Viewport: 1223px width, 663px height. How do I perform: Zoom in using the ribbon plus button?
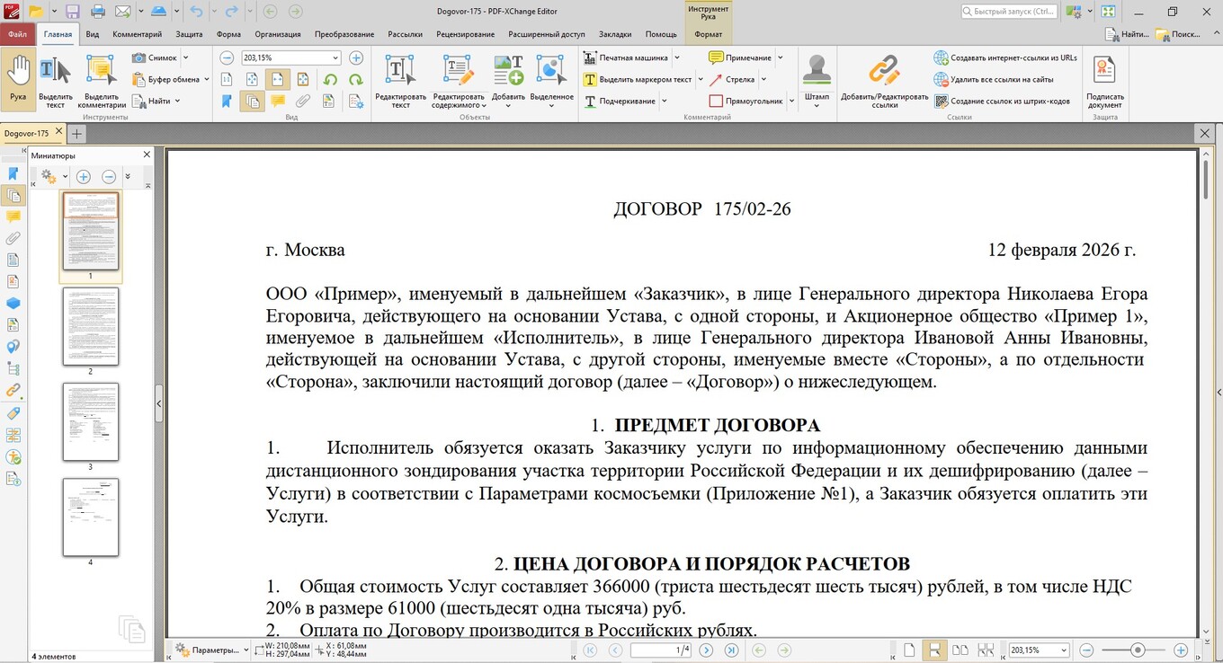[x=356, y=57]
